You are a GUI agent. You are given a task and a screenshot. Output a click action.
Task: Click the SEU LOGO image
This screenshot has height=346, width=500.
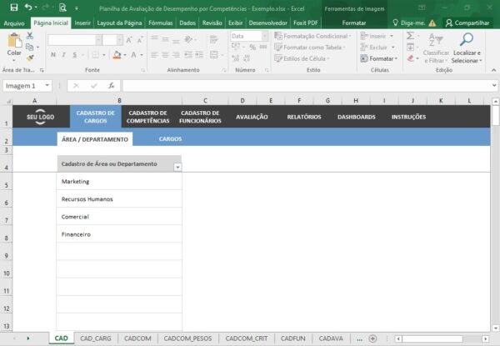(x=41, y=117)
